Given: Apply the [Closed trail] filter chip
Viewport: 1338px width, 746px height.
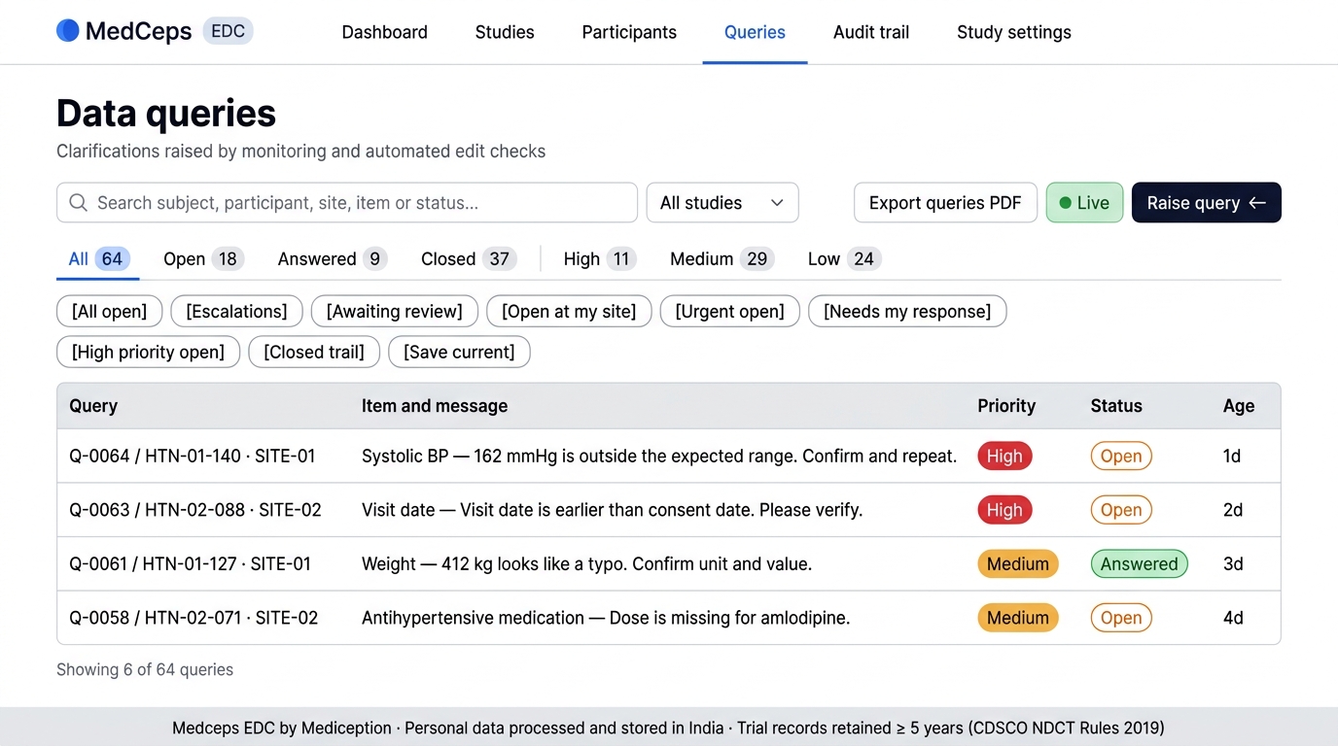Looking at the screenshot, I should (314, 353).
